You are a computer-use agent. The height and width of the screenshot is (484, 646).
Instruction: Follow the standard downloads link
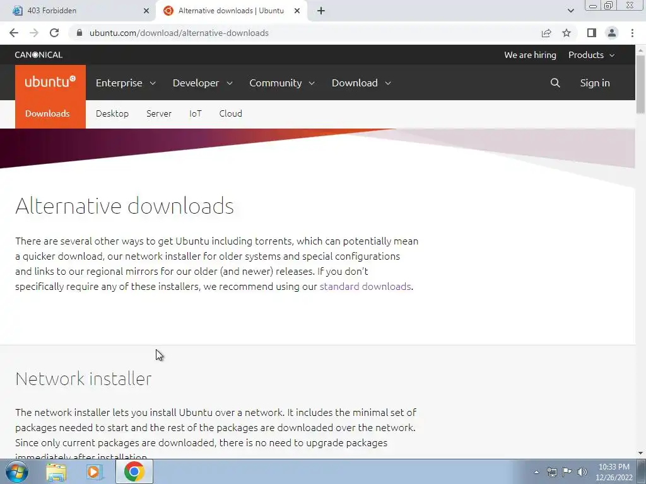click(x=365, y=287)
